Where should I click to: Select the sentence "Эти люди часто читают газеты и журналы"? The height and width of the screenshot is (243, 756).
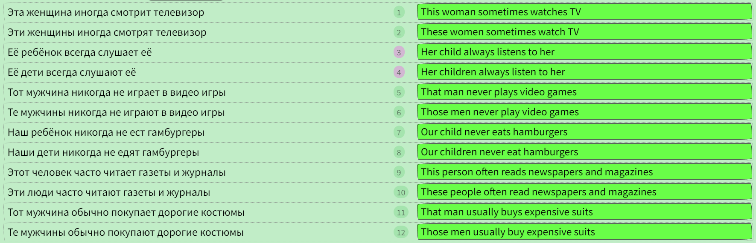[109, 192]
